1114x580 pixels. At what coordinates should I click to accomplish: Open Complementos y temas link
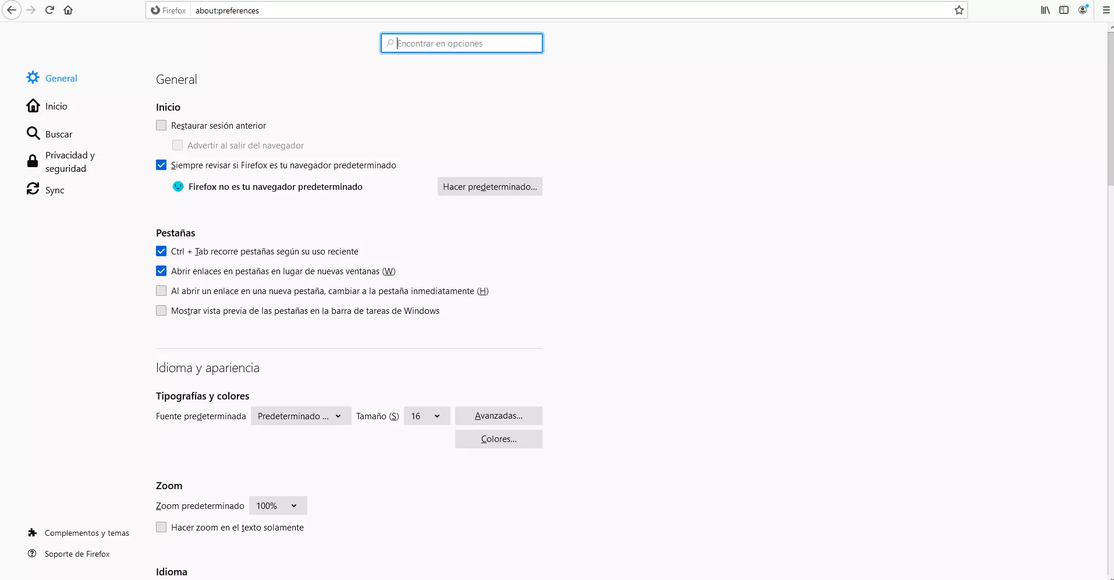(87, 533)
